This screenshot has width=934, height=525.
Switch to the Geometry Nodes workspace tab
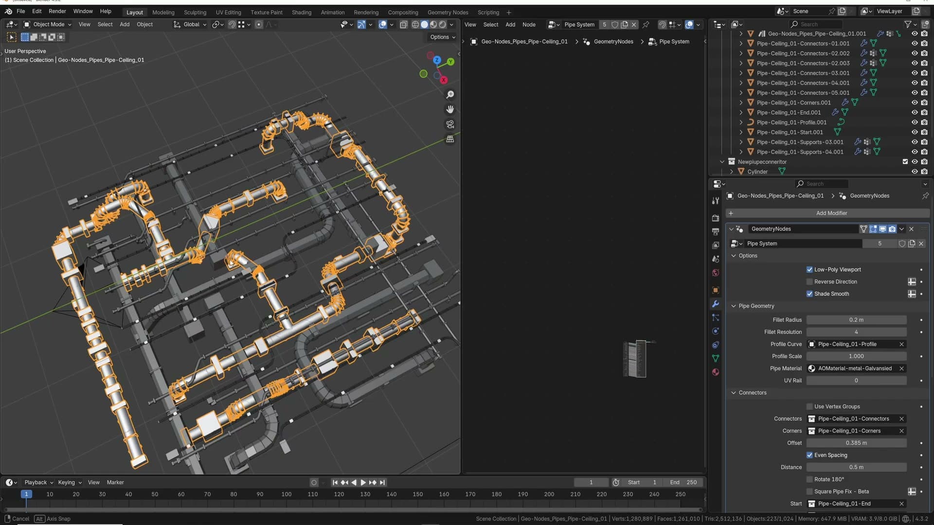click(448, 13)
